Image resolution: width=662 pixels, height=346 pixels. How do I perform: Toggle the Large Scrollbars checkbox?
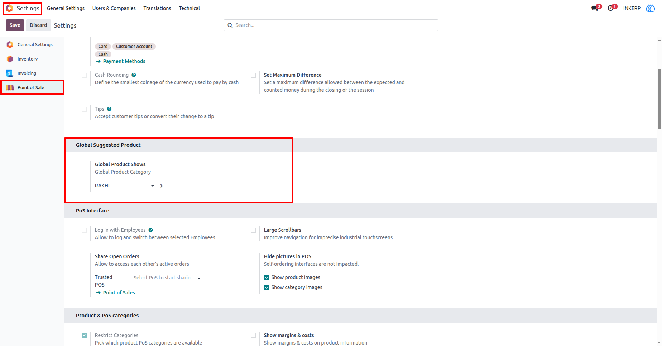(253, 230)
